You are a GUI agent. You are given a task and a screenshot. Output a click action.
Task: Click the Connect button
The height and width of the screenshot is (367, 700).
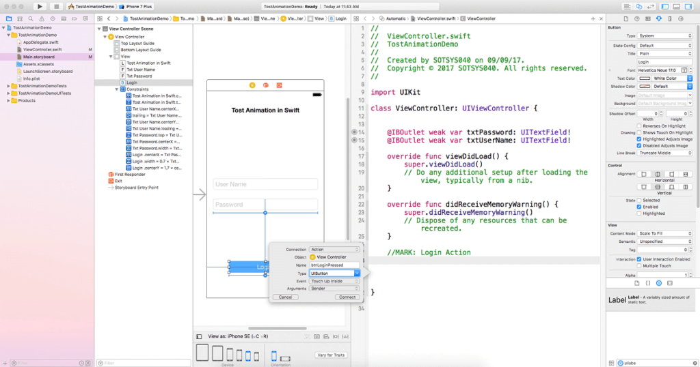[347, 297]
